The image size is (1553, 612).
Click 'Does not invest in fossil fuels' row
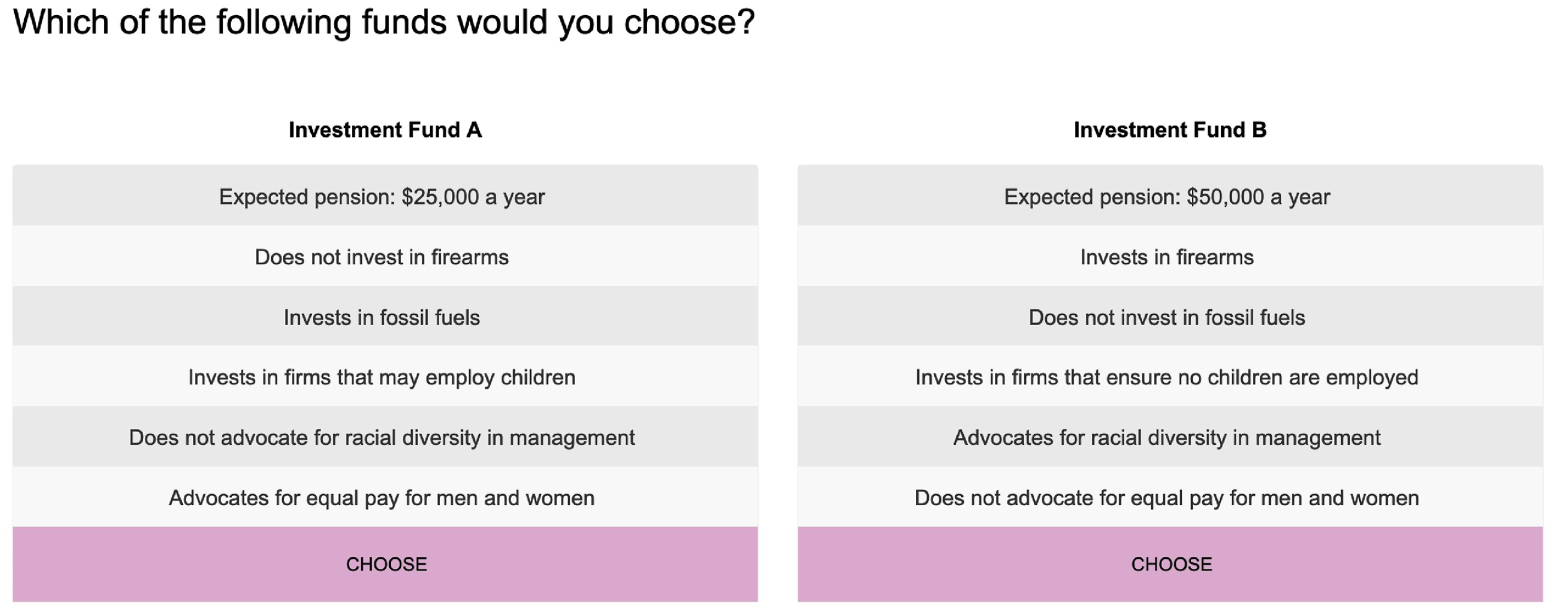pyautogui.click(x=1170, y=316)
